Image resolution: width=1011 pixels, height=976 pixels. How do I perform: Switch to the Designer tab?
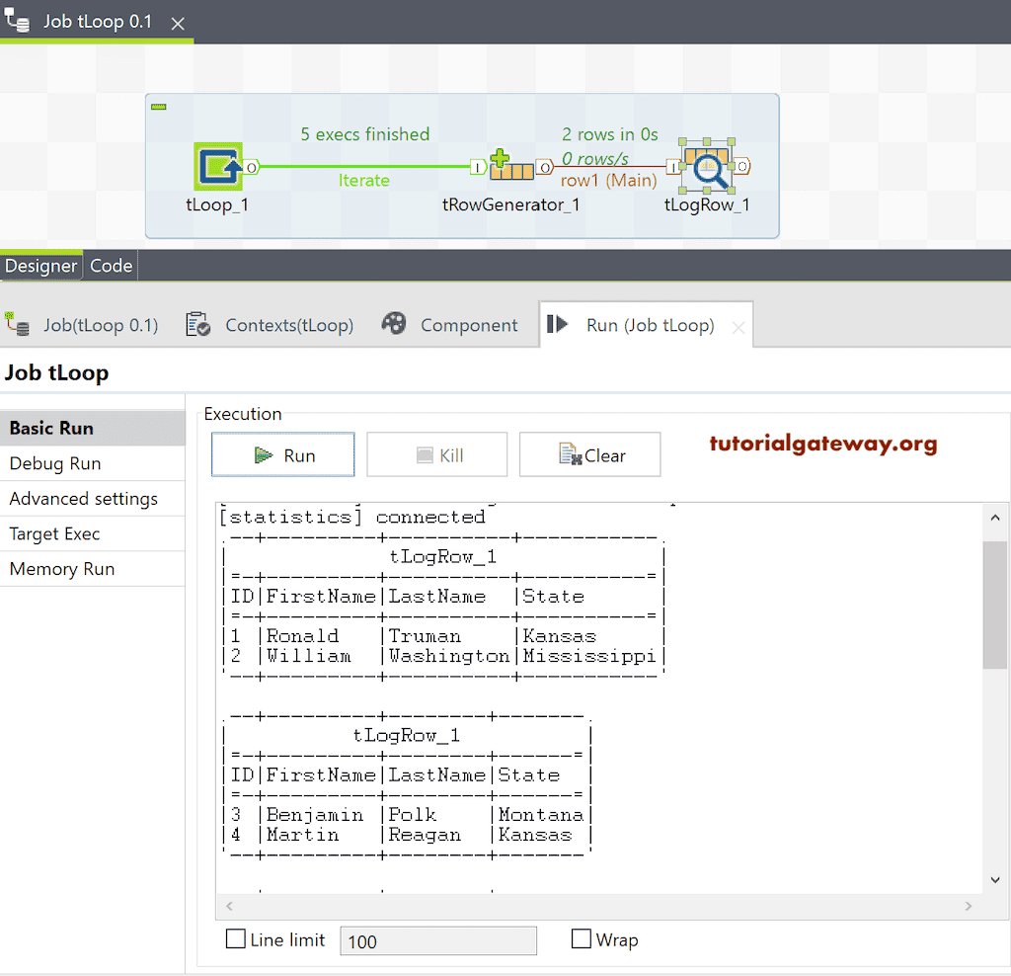point(41,265)
